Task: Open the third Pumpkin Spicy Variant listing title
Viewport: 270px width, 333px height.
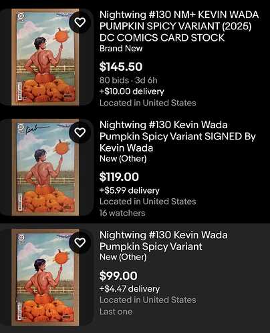Action: tap(163, 241)
